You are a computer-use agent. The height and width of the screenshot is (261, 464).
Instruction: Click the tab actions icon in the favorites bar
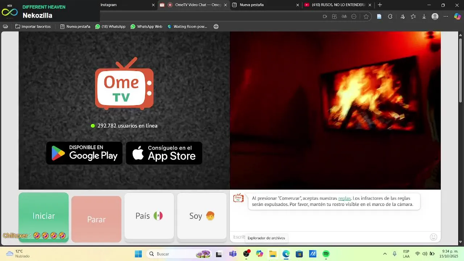click(5, 26)
